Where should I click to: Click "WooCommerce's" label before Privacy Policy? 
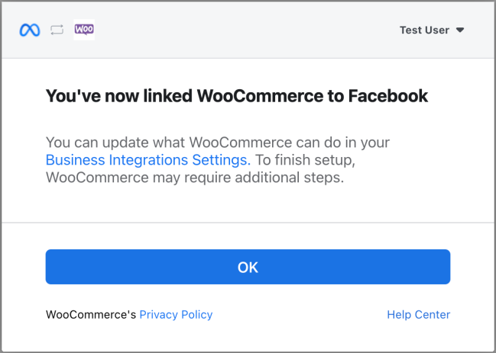point(91,315)
